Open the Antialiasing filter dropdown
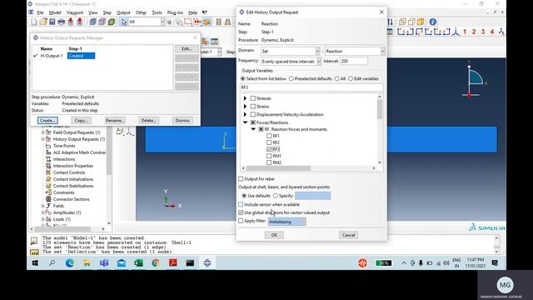This screenshot has height=300, width=533. (286, 222)
